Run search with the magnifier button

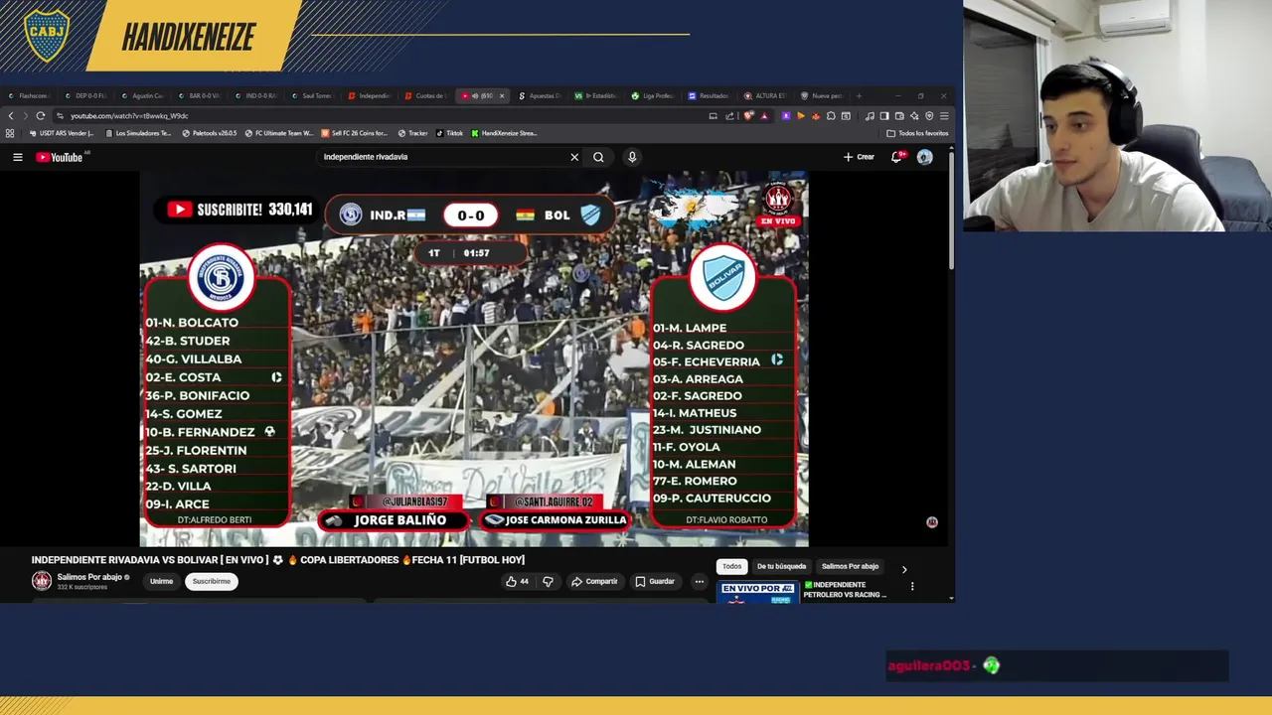click(598, 157)
